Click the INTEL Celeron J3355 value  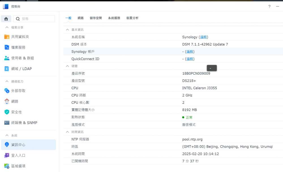(x=200, y=88)
